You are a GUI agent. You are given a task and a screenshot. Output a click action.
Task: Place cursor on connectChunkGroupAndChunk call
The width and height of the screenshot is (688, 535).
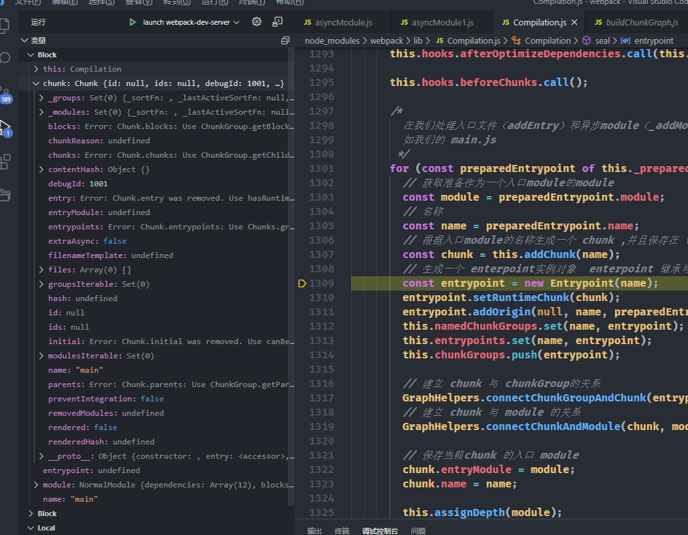[x=566, y=398]
